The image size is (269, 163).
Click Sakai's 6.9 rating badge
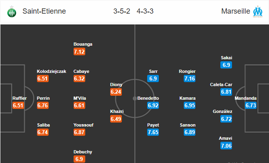click(226, 65)
